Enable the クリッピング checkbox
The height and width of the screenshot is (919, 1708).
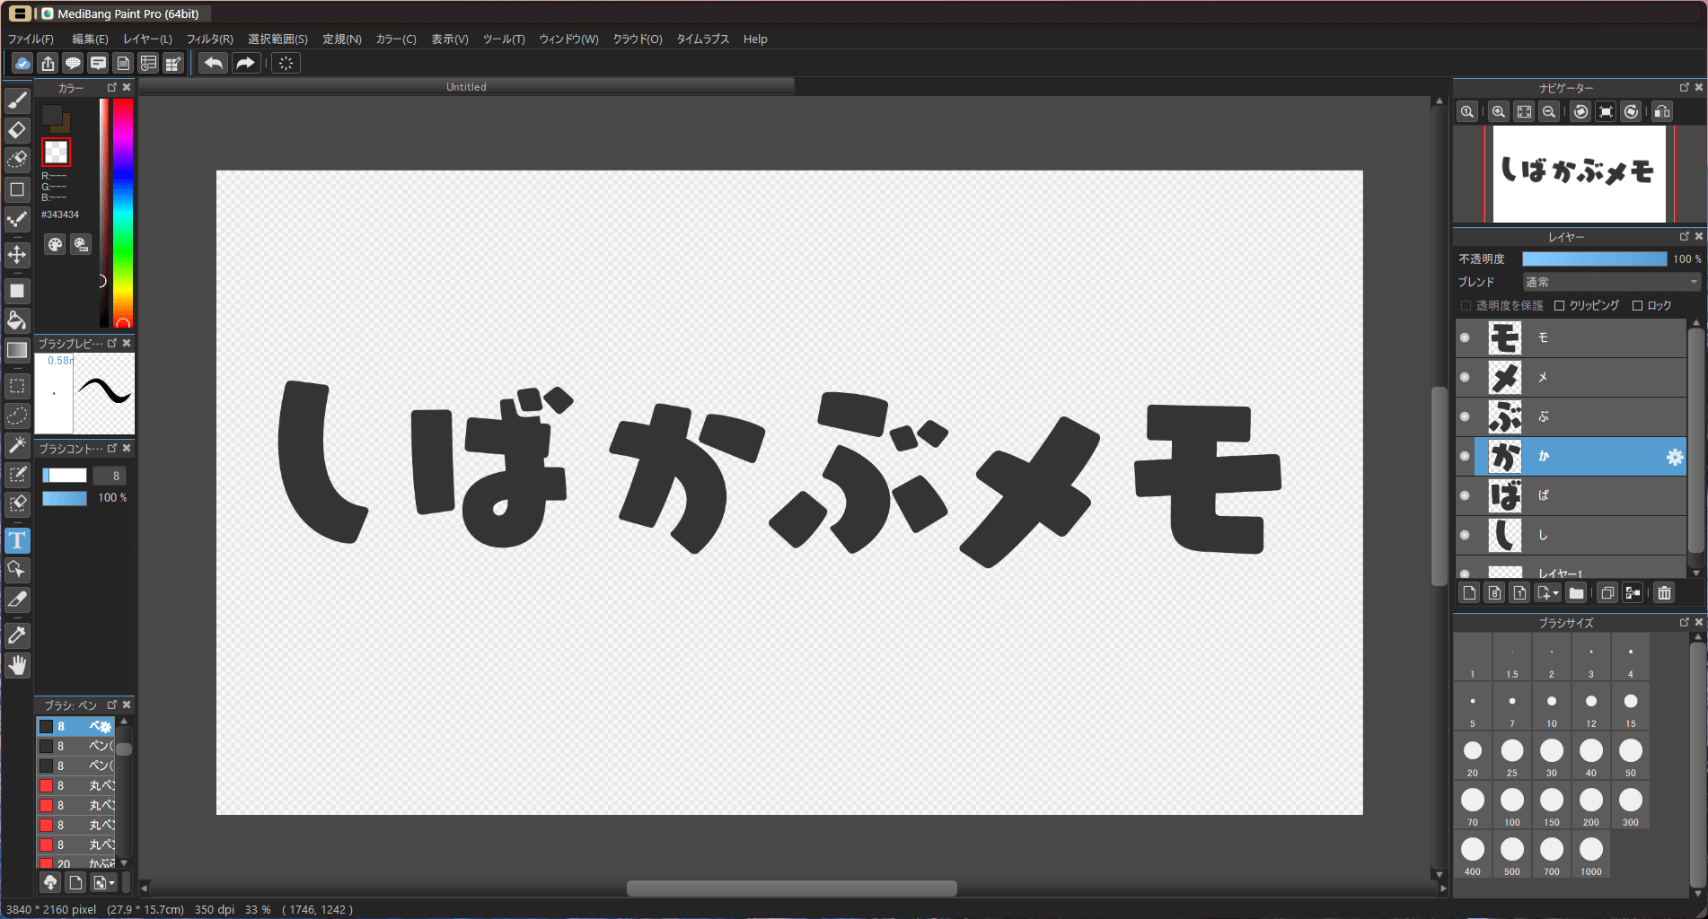[1560, 305]
